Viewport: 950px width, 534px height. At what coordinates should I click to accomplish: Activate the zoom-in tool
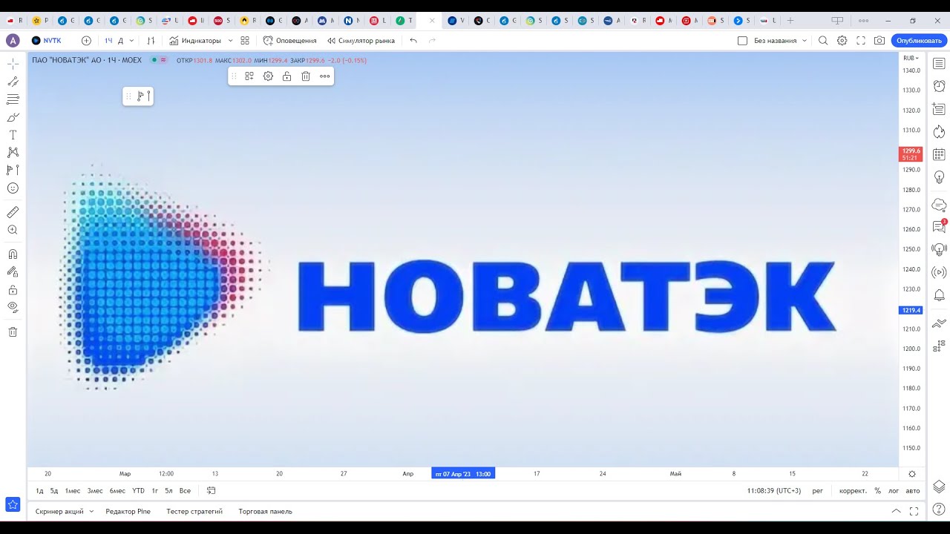(x=13, y=230)
